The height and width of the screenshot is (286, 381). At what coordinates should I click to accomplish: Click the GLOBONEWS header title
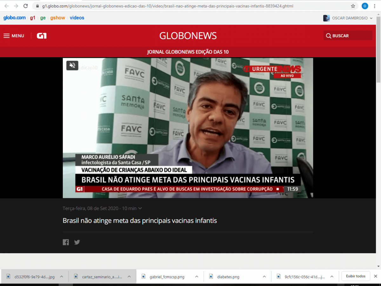pyautogui.click(x=188, y=36)
